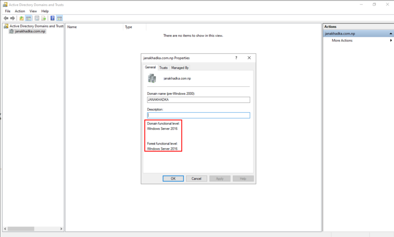Click the 'Forest functional level:' label
Image resolution: width=394 pixels, height=237 pixels.
(162, 143)
